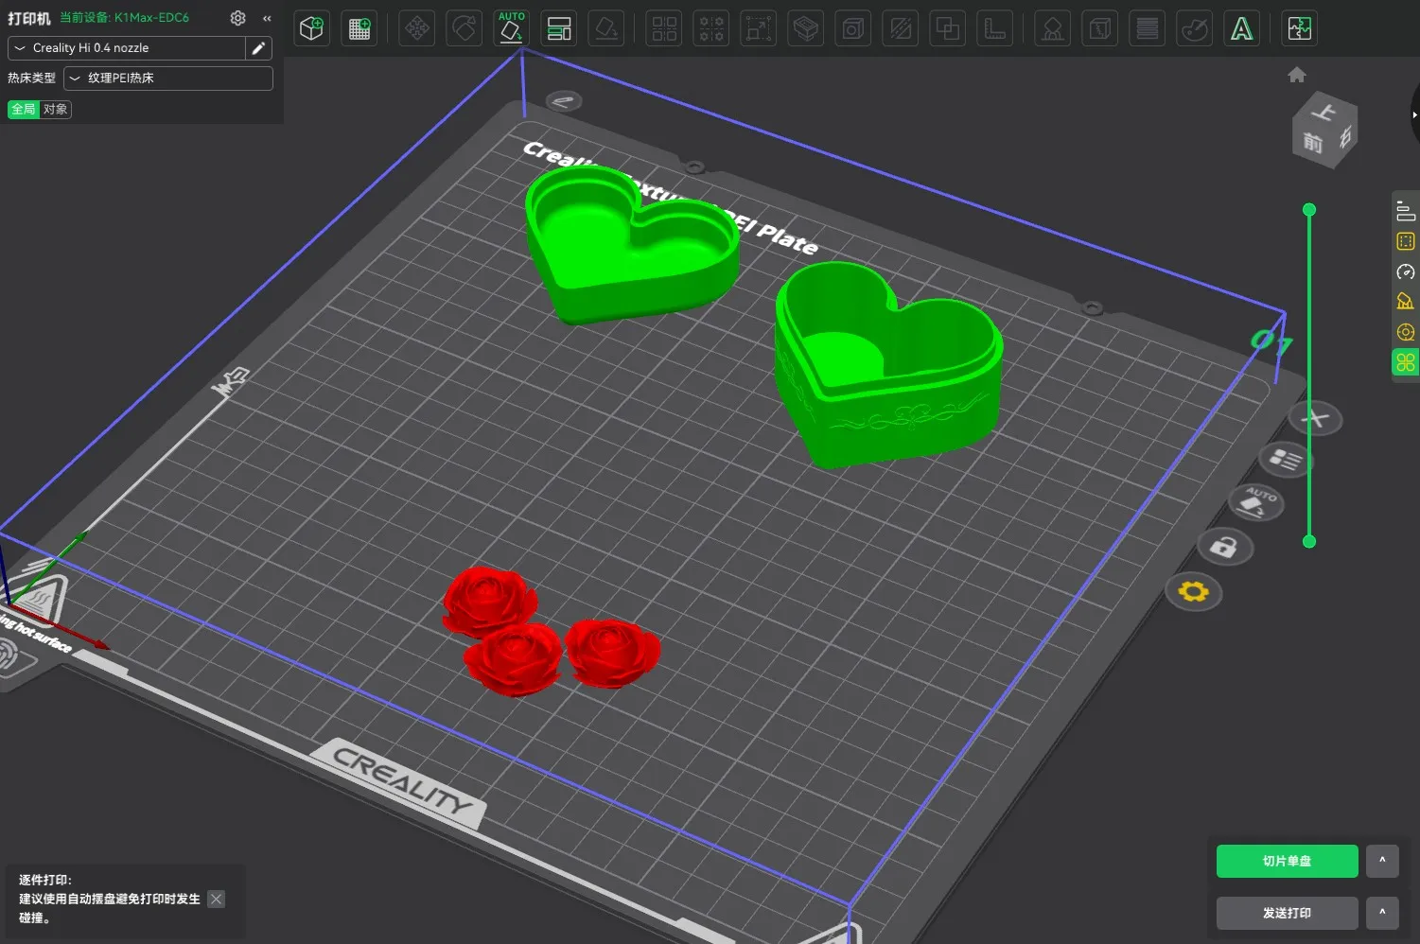
Task: Click the arrange all objects icon
Action: (559, 28)
